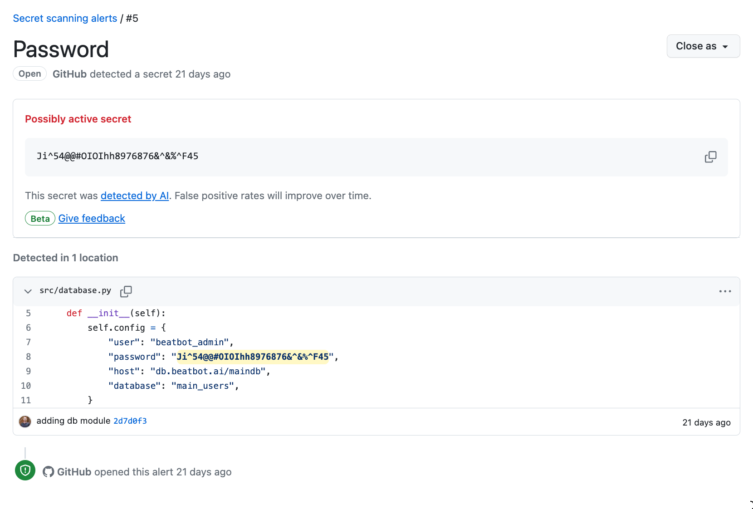
Task: Click the GitHub octocat logo icon
Action: [x=48, y=472]
